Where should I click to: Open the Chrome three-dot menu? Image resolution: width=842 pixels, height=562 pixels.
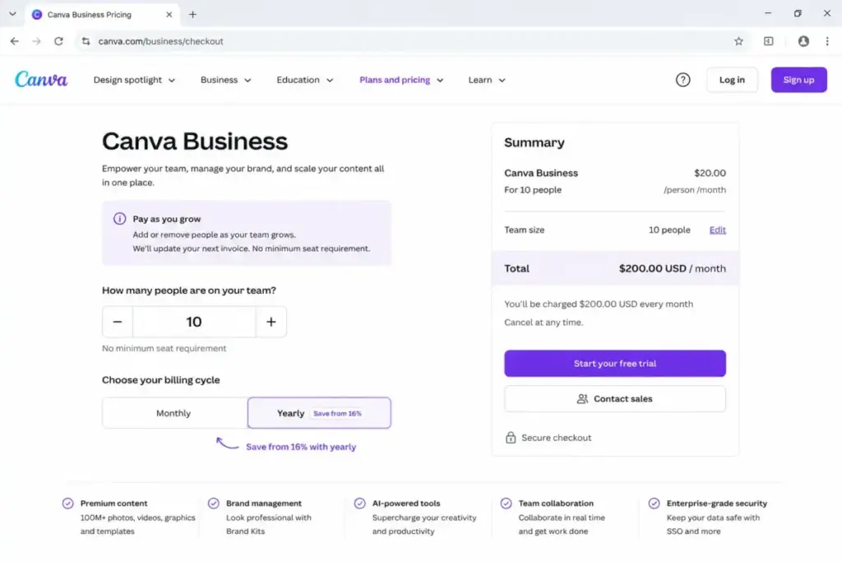[x=827, y=41]
